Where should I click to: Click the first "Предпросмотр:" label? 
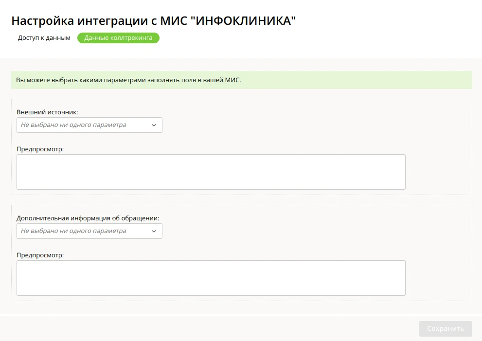tap(40, 149)
